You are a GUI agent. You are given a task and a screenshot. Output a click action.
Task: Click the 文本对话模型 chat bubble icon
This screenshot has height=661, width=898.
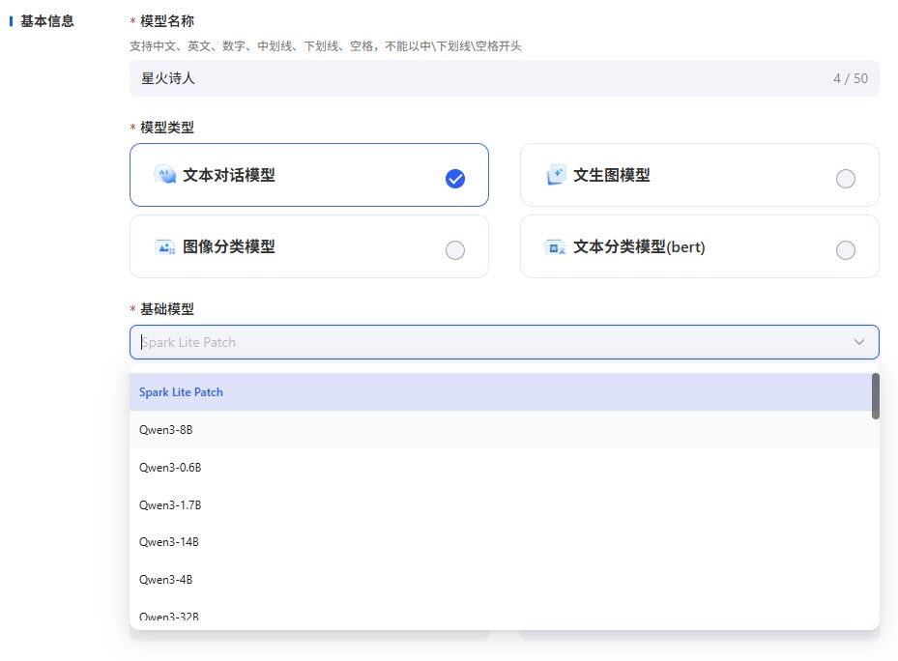(x=164, y=175)
